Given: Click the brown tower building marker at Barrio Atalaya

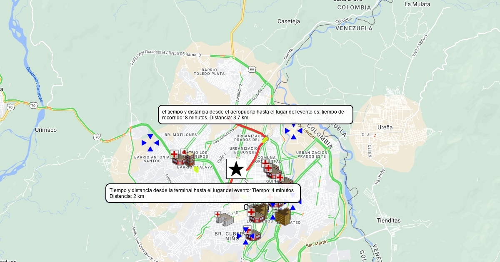Looking at the screenshot, I should click(190, 159).
